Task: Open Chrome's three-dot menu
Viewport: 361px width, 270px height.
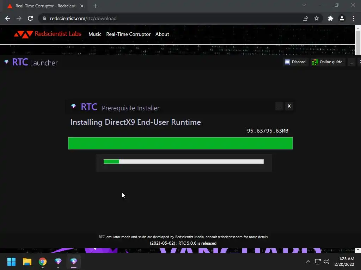Action: [x=353, y=18]
